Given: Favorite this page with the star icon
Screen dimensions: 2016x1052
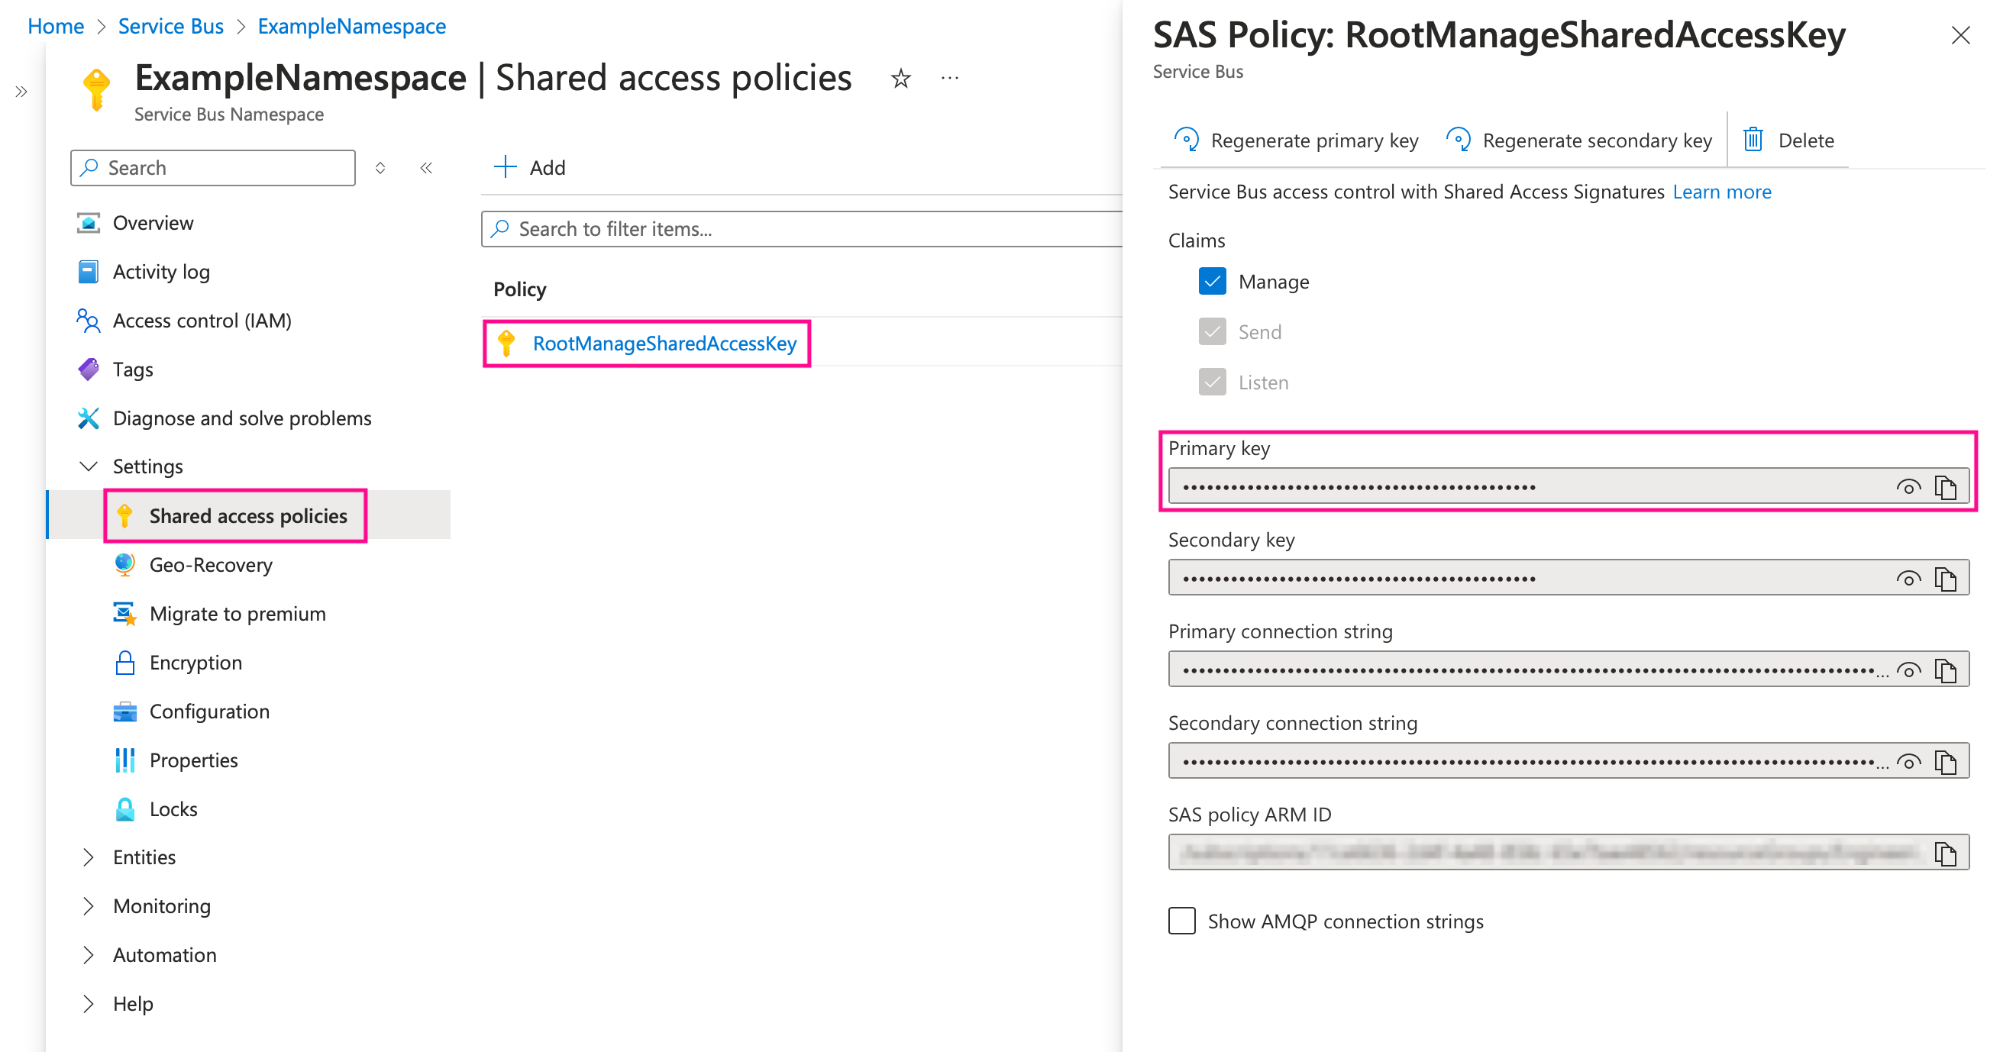Looking at the screenshot, I should click(x=901, y=79).
